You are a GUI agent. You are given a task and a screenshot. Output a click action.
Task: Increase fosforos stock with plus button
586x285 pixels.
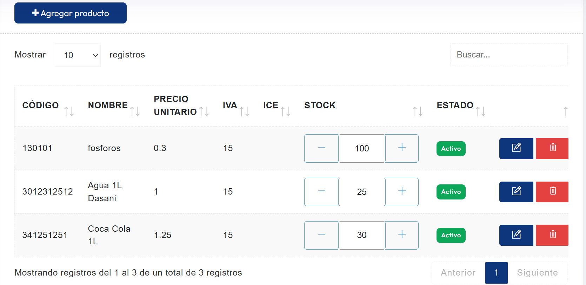coord(402,148)
